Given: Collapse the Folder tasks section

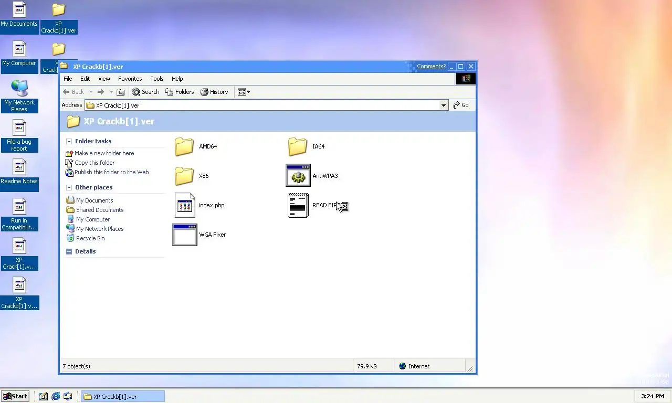Looking at the screenshot, I should coord(69,141).
